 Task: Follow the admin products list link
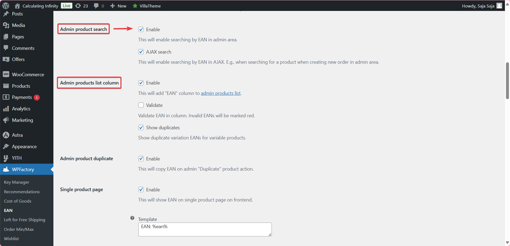[x=221, y=93]
